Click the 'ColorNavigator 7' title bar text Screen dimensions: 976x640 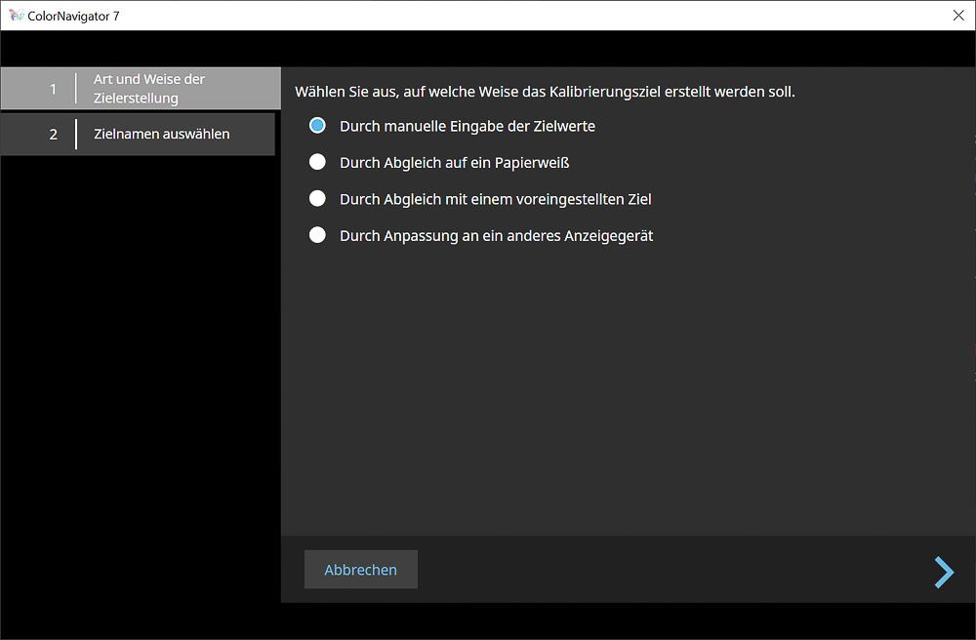click(74, 16)
